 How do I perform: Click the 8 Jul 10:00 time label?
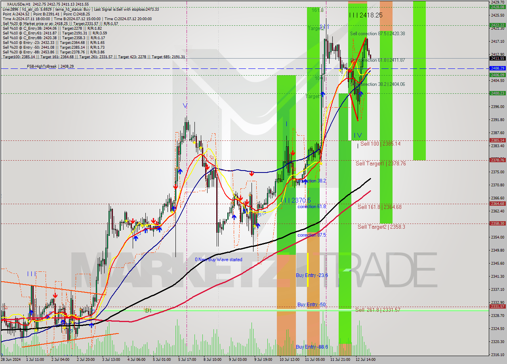(213, 360)
